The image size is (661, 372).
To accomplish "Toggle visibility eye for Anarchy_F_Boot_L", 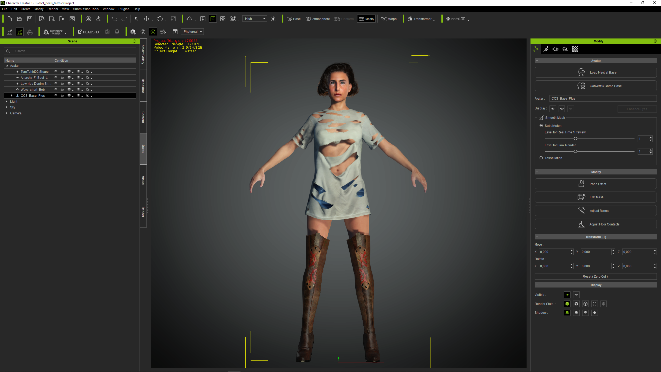I will pos(56,77).
